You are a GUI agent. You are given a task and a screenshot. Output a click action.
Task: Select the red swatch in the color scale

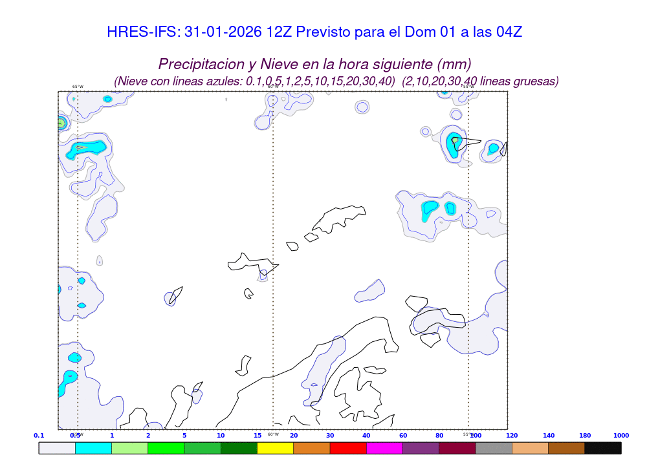[x=348, y=447]
